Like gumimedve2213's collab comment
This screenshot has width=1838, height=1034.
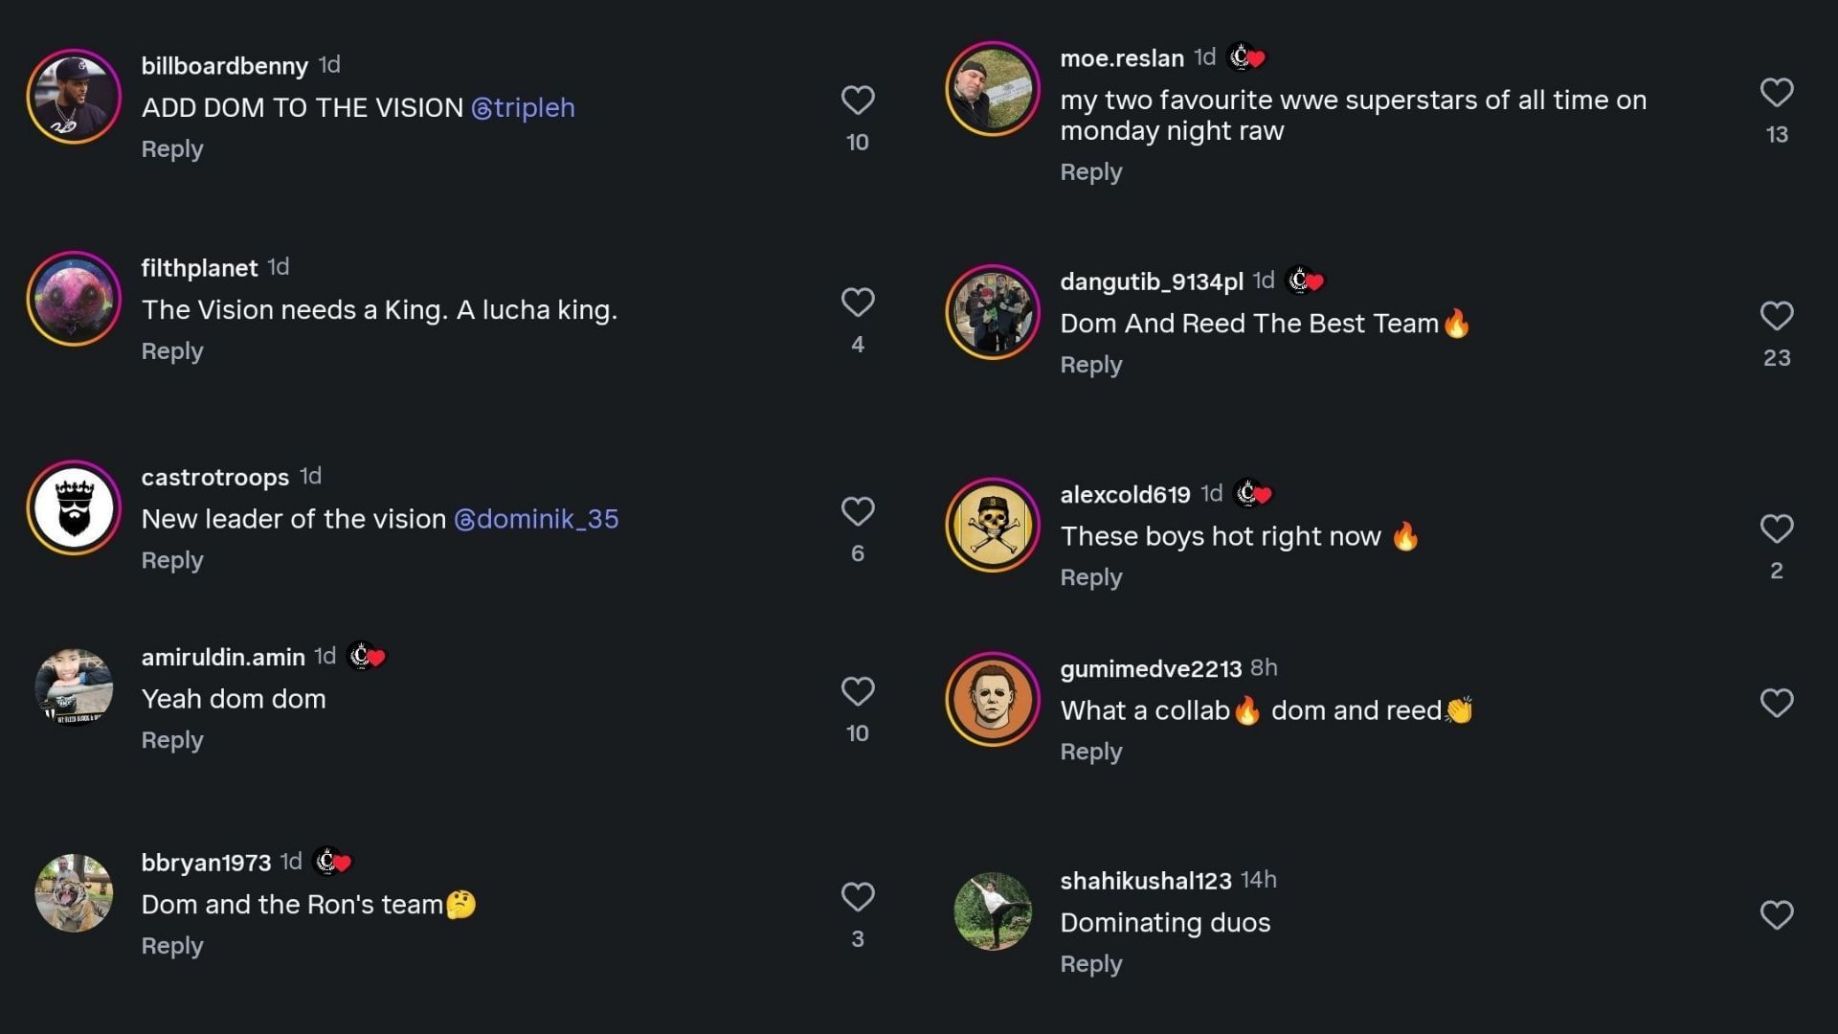point(1776,704)
